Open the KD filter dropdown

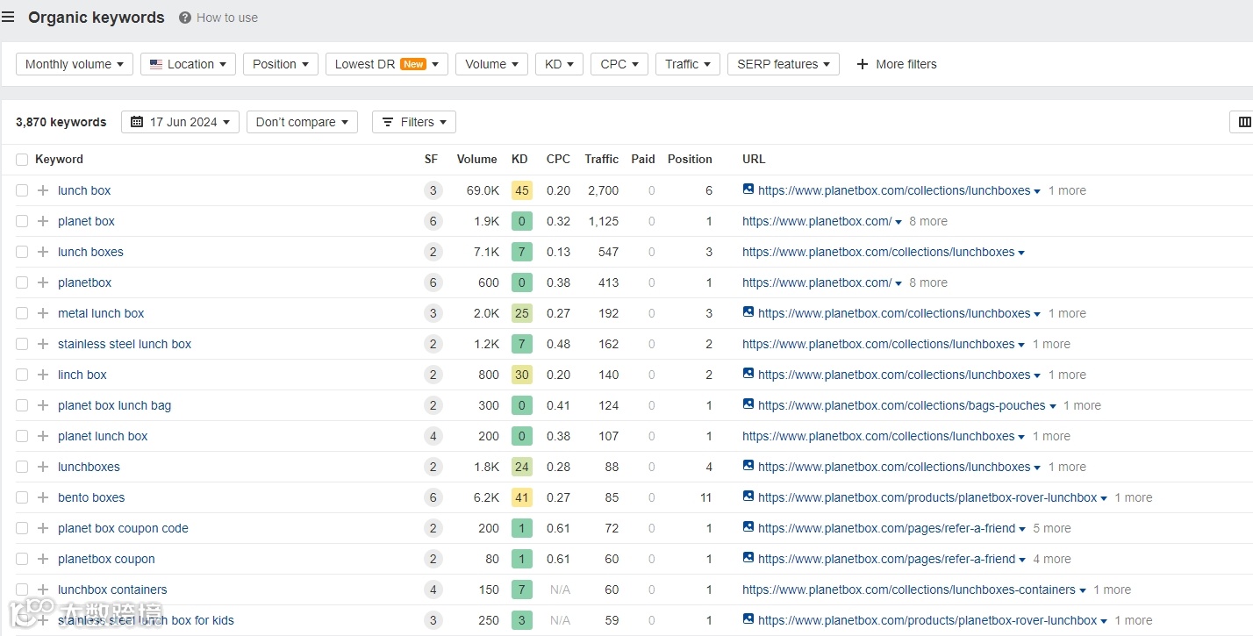tap(559, 64)
